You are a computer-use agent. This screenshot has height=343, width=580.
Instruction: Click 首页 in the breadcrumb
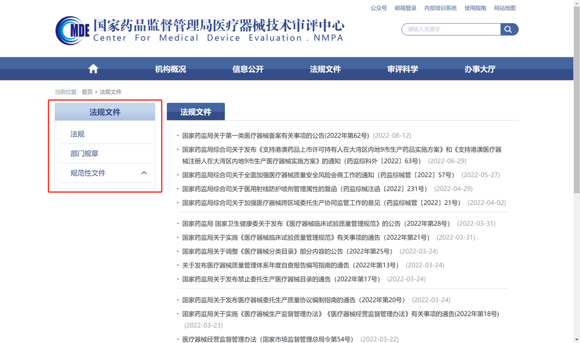click(87, 92)
